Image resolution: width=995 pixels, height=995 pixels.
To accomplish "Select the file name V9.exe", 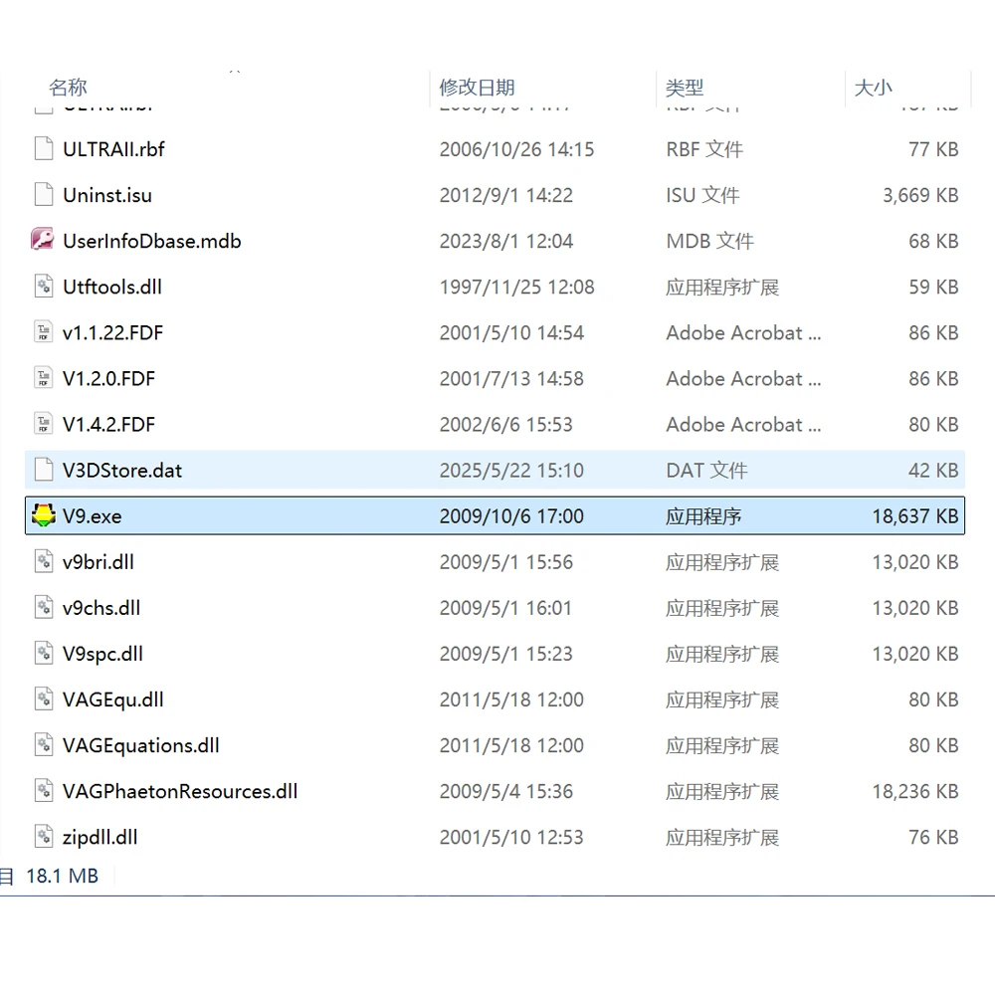I will coord(92,515).
